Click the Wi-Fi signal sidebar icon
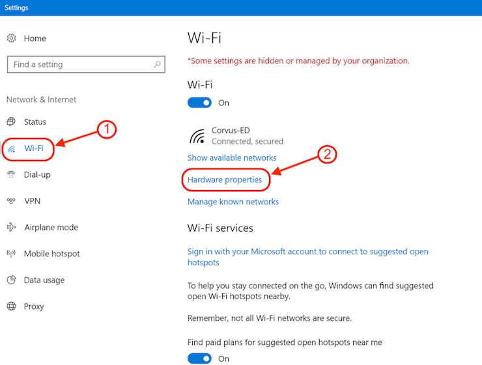The height and width of the screenshot is (365, 482). [11, 149]
